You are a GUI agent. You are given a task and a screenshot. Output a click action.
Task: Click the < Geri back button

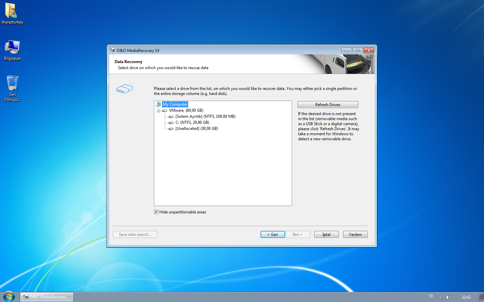coord(273,235)
